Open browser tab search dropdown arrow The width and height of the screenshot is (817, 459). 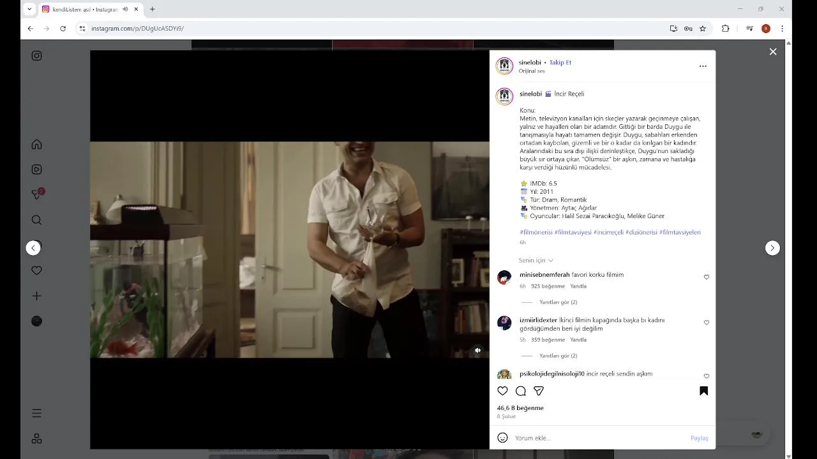point(29,9)
